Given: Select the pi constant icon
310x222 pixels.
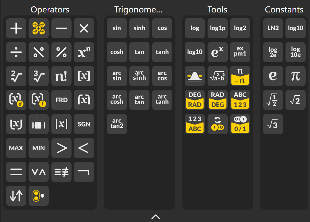Looking at the screenshot, I should click(296, 76).
